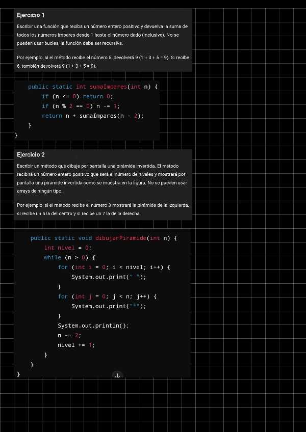Click the "if (n % 2 == 0) n -= 1;" line
This screenshot has width=306, height=432.
81,106
